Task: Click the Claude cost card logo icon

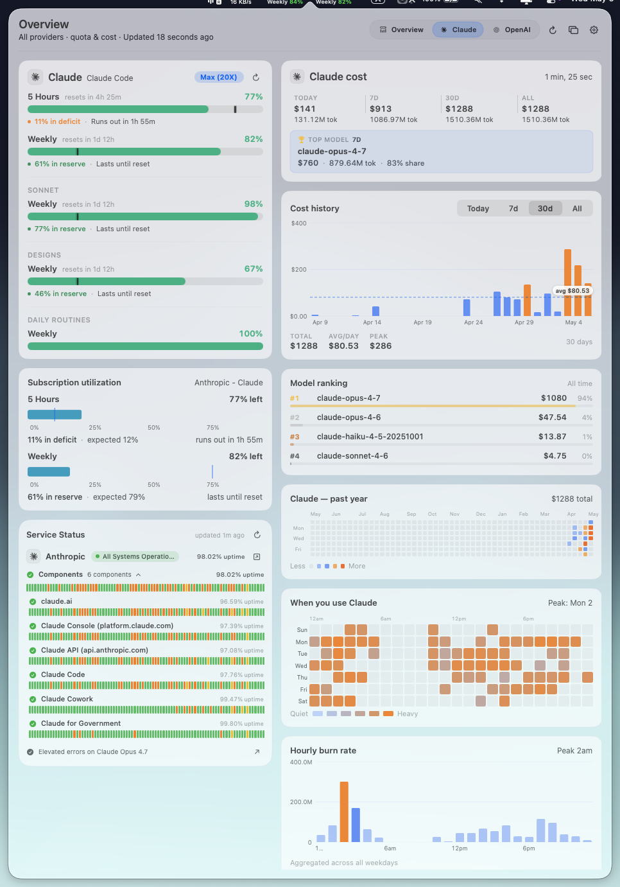Action: pyautogui.click(x=297, y=76)
